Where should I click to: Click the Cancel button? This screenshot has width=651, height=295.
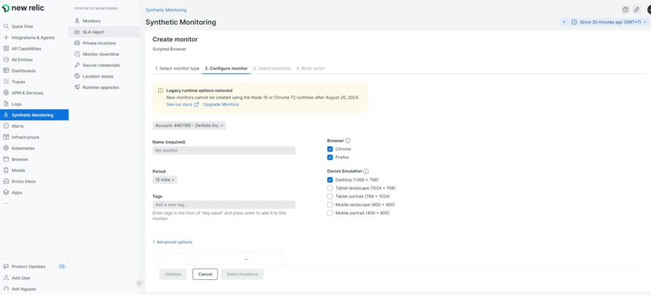pos(205,274)
